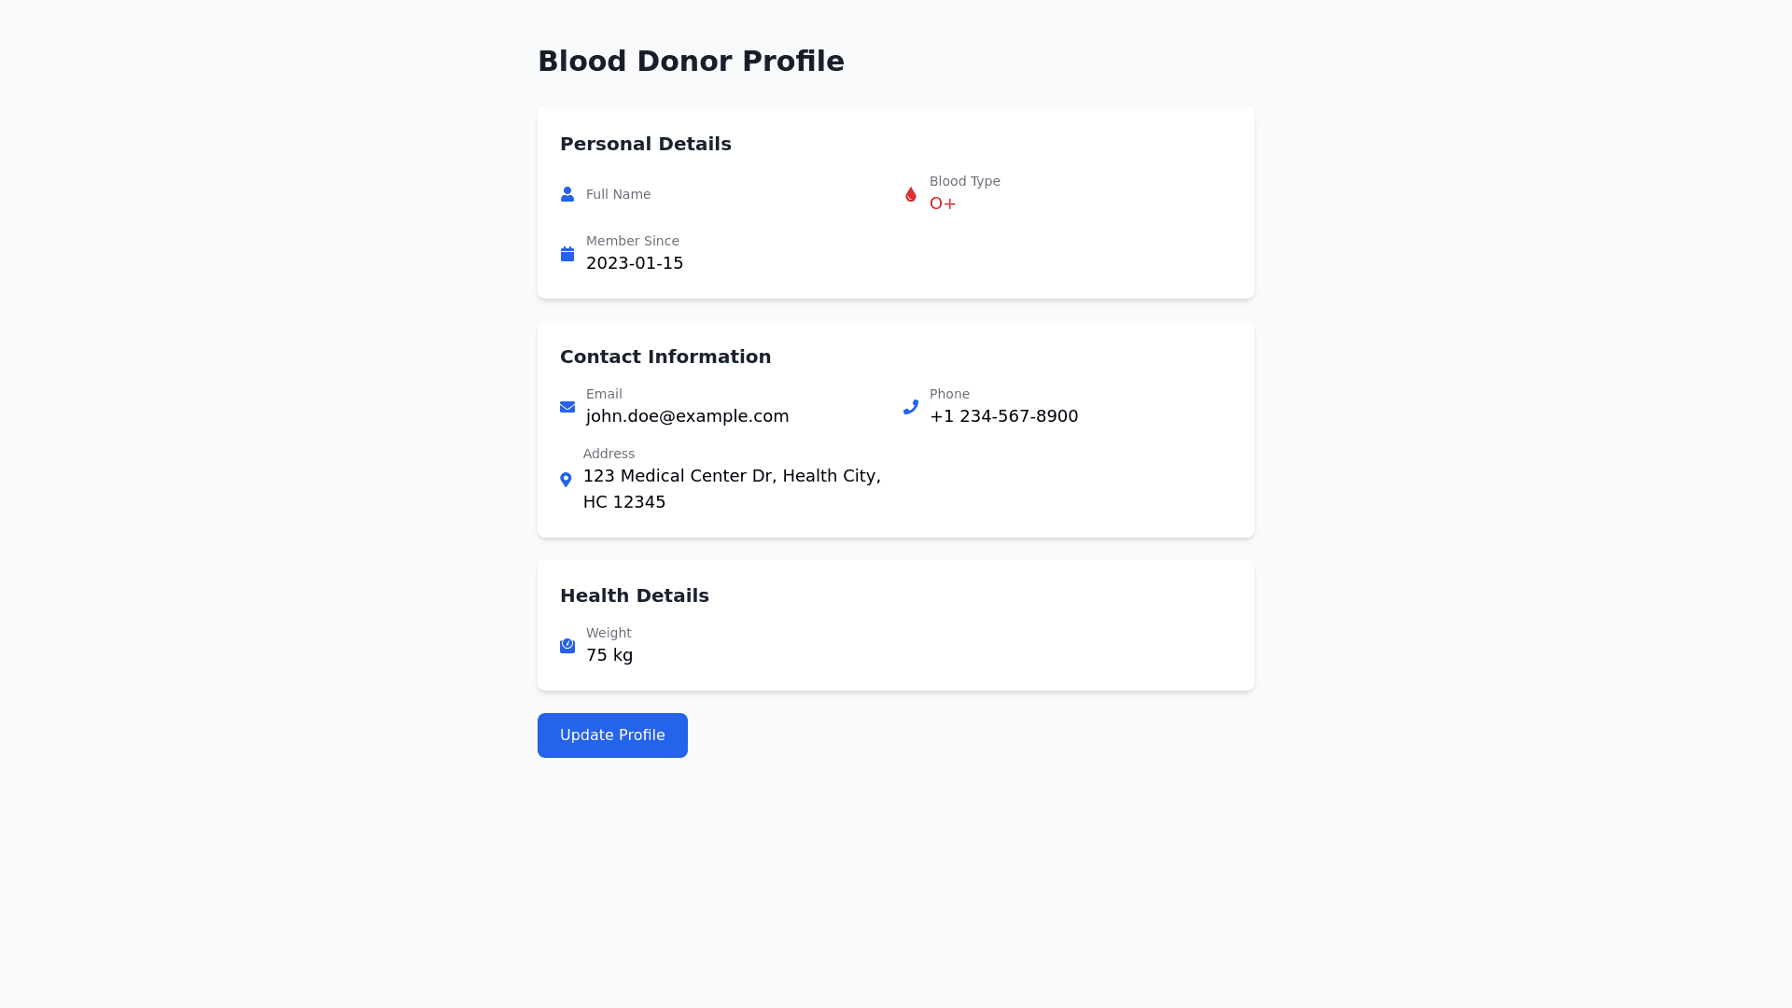The width and height of the screenshot is (1792, 1008).
Task: Click the envelope icon beside Email
Action: pyautogui.click(x=567, y=407)
